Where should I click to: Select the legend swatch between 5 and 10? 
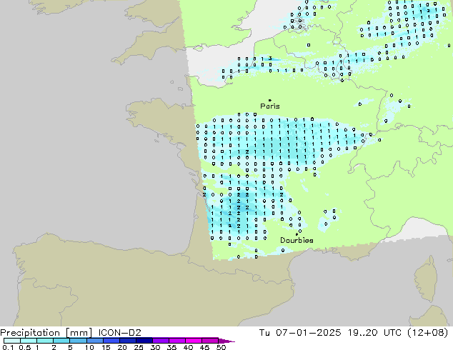[78, 341]
